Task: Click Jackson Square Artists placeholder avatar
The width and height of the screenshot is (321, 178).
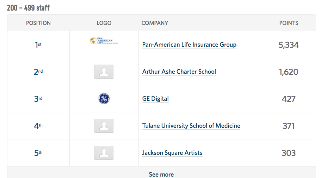Action: 104,153
